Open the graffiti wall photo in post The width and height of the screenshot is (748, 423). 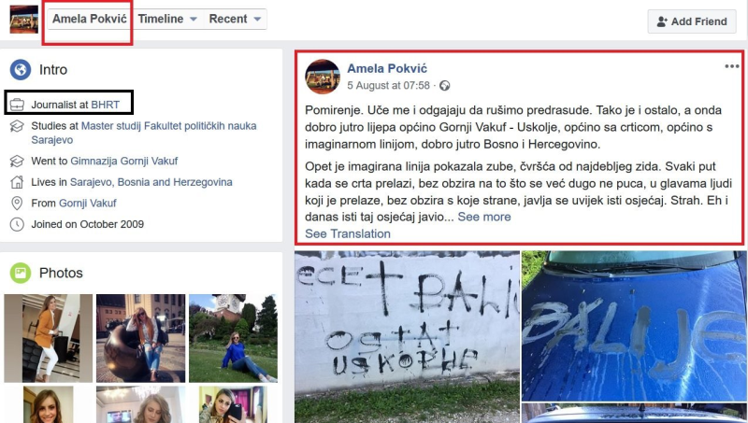pyautogui.click(x=407, y=337)
